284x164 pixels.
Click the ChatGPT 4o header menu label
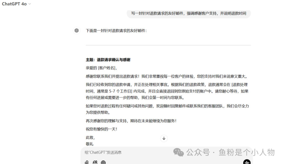tap(14, 4)
